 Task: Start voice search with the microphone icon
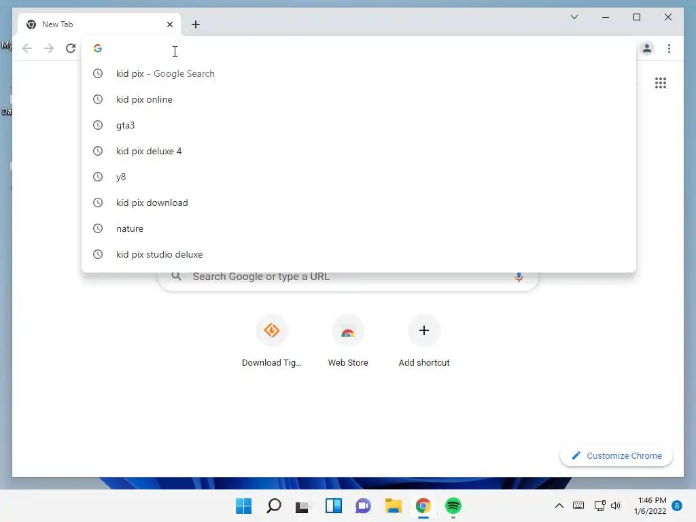519,277
